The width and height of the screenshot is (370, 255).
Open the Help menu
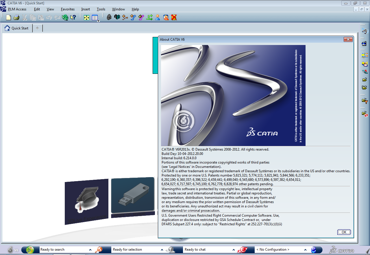(135, 9)
